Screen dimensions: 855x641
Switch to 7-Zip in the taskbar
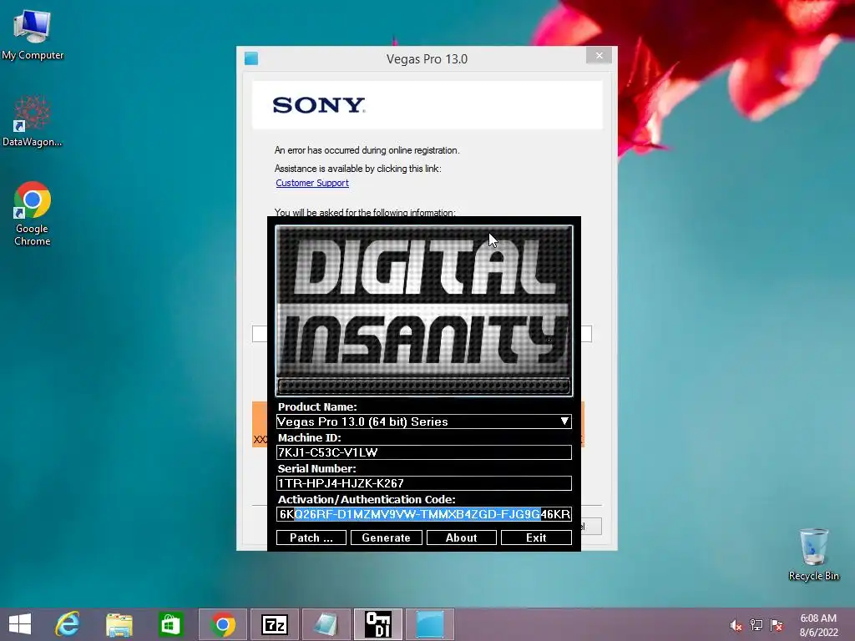(x=274, y=624)
